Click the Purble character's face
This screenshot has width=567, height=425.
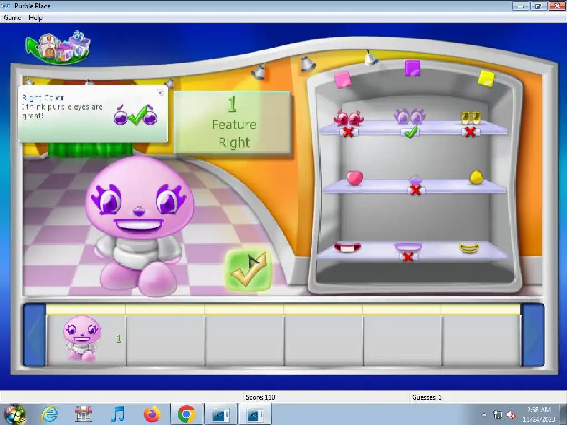(140, 198)
